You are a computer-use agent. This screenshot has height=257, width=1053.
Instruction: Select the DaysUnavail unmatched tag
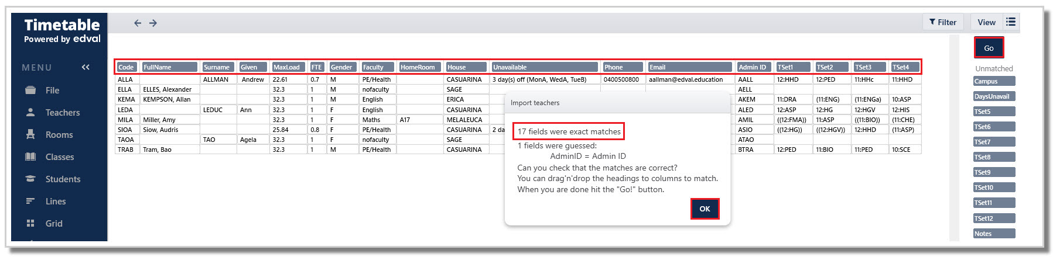(x=994, y=96)
